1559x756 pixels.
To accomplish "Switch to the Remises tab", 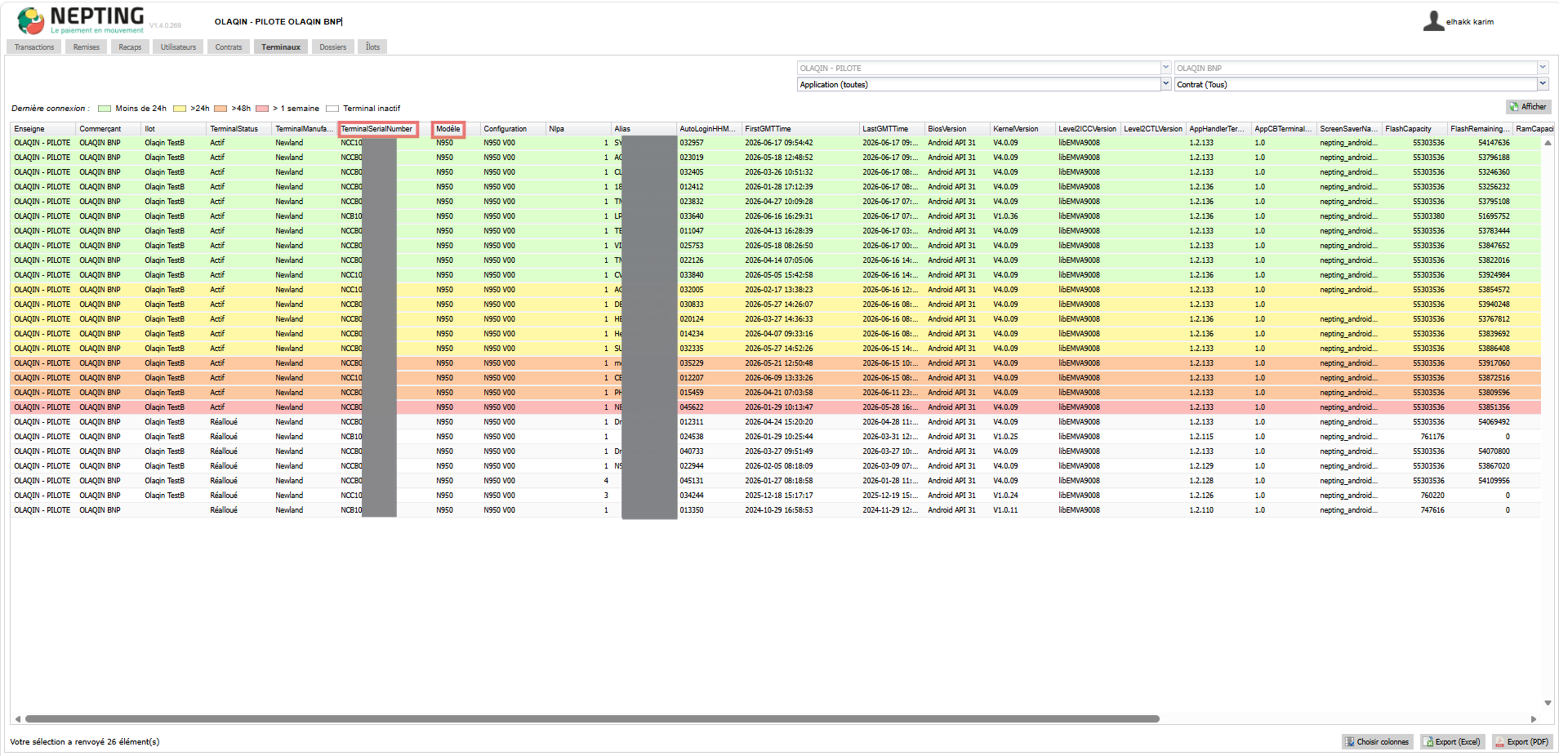I will point(86,47).
